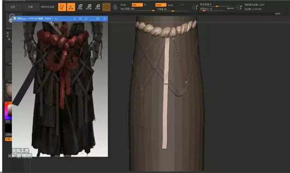Toggle the Rgb paint mode

click(137, 5)
